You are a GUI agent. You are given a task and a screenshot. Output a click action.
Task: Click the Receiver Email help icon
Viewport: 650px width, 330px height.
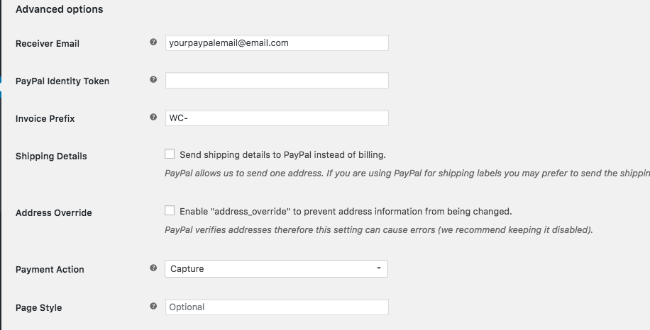click(153, 42)
